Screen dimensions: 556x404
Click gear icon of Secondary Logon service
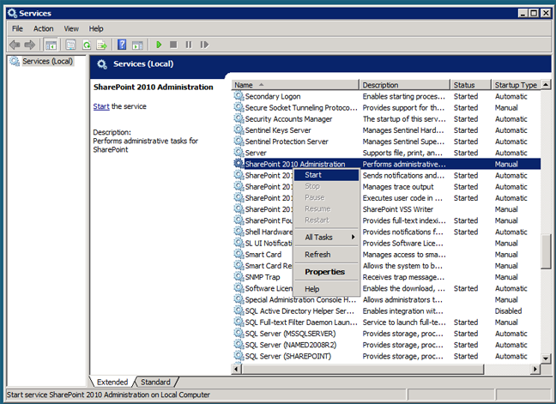pyautogui.click(x=239, y=96)
